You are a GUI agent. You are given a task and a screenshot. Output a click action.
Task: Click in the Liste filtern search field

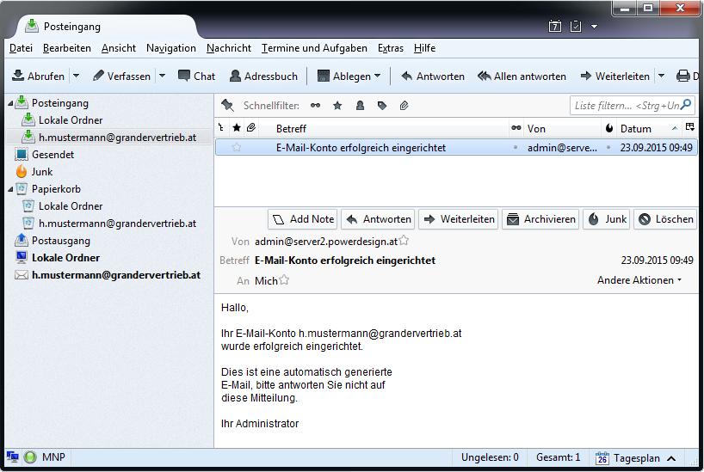(x=631, y=106)
